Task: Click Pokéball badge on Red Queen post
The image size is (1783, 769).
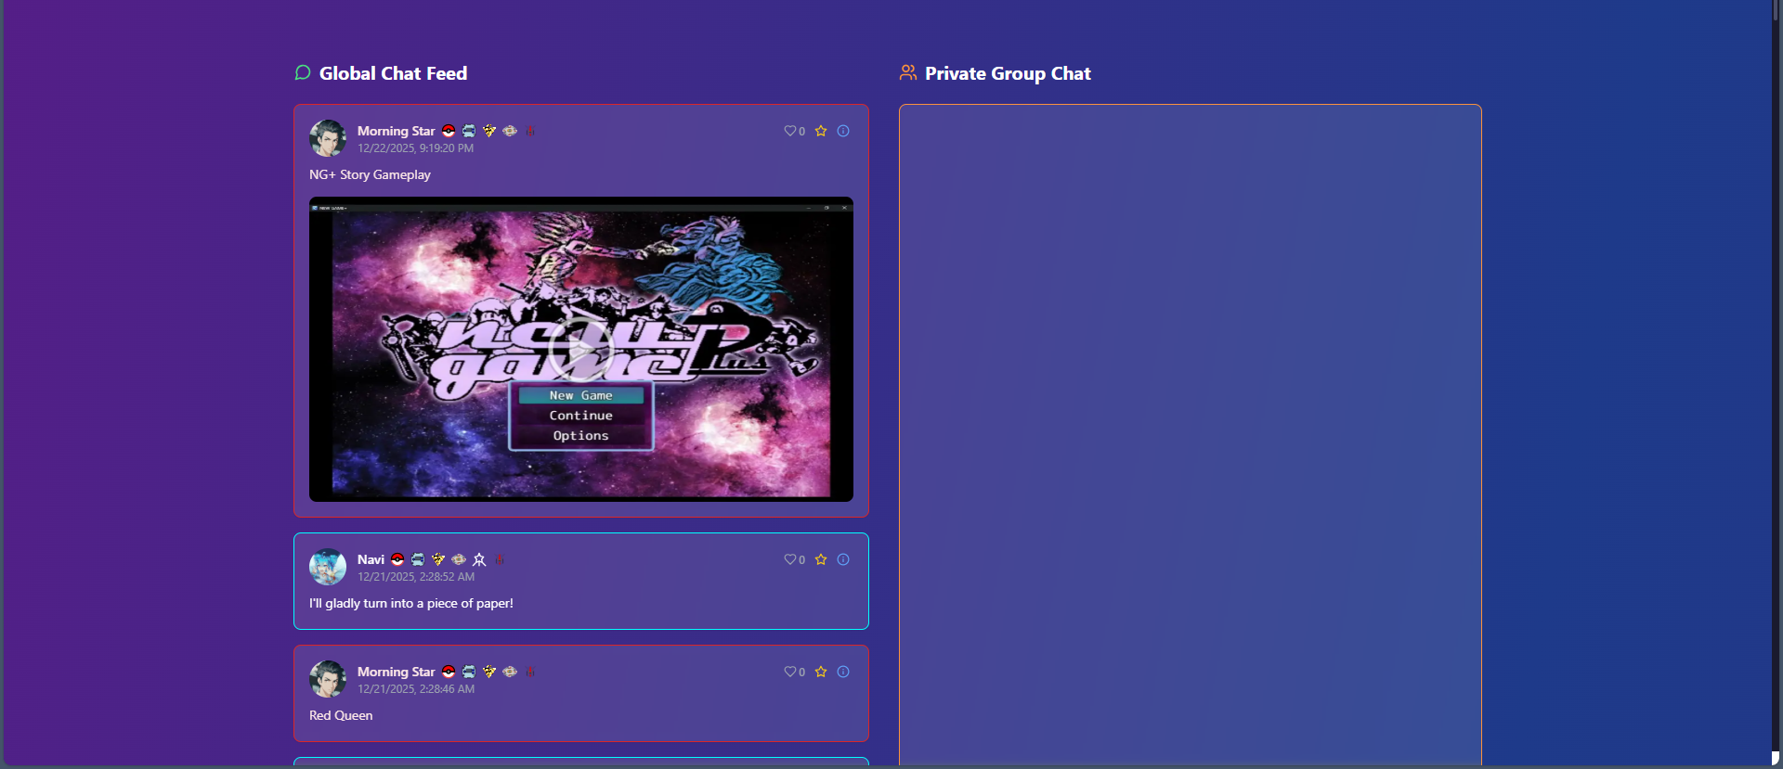Action: pyautogui.click(x=449, y=672)
